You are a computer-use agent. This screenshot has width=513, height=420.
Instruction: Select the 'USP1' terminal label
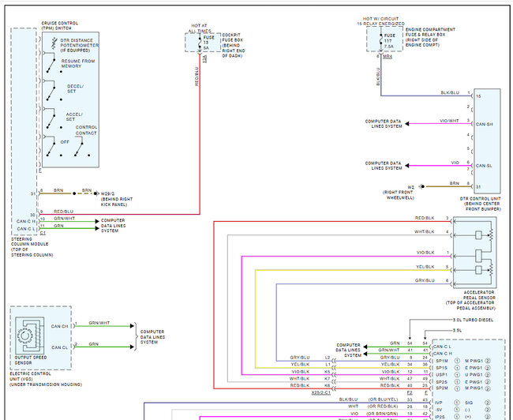(x=441, y=374)
